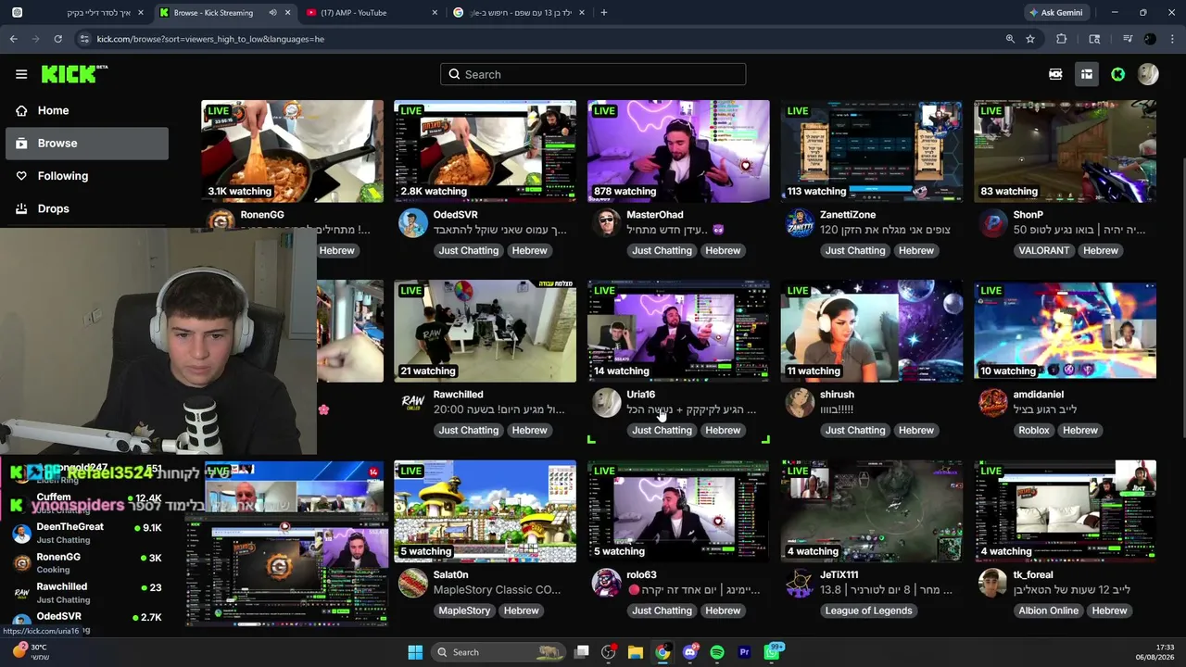Click the rolo63 channel avatar
This screenshot has height=667, width=1186.
[607, 584]
